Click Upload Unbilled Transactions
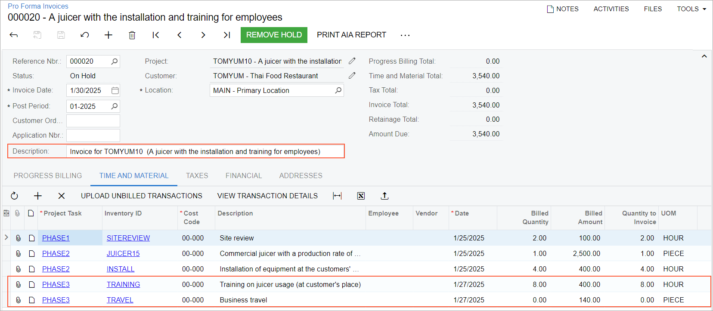 141,196
